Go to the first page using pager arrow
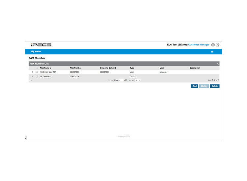247x181 pixels. coord(109,80)
